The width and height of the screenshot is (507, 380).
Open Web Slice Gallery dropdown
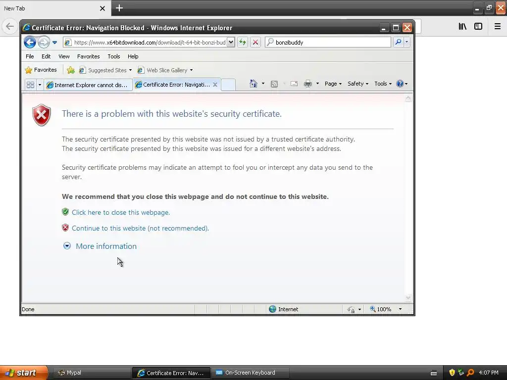coord(165,70)
